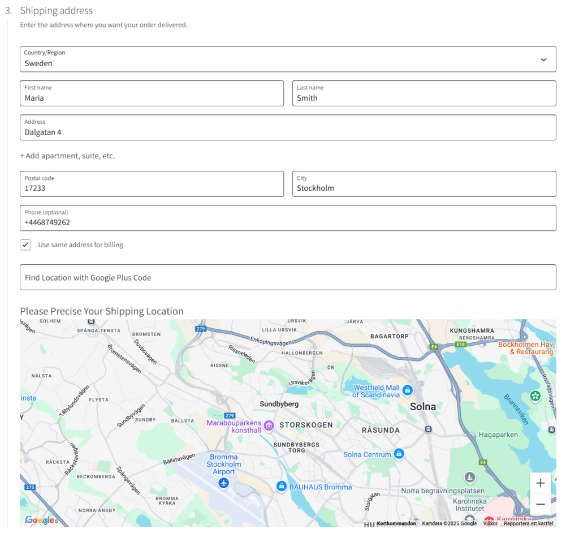Zoom in using the plus icon

[540, 483]
